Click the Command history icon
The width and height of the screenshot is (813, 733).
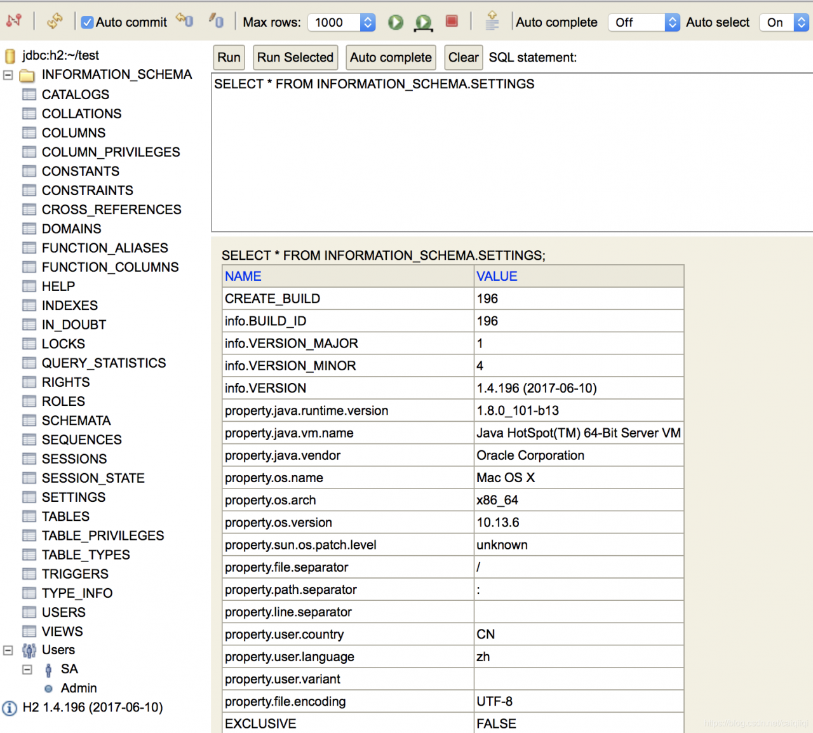492,21
